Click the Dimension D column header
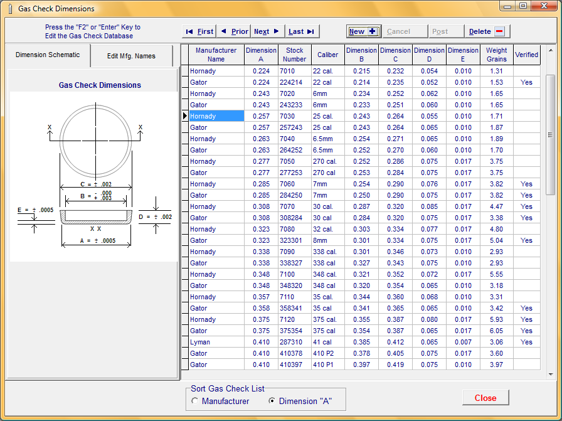Viewport: 562px width, 421px height. 429,55
